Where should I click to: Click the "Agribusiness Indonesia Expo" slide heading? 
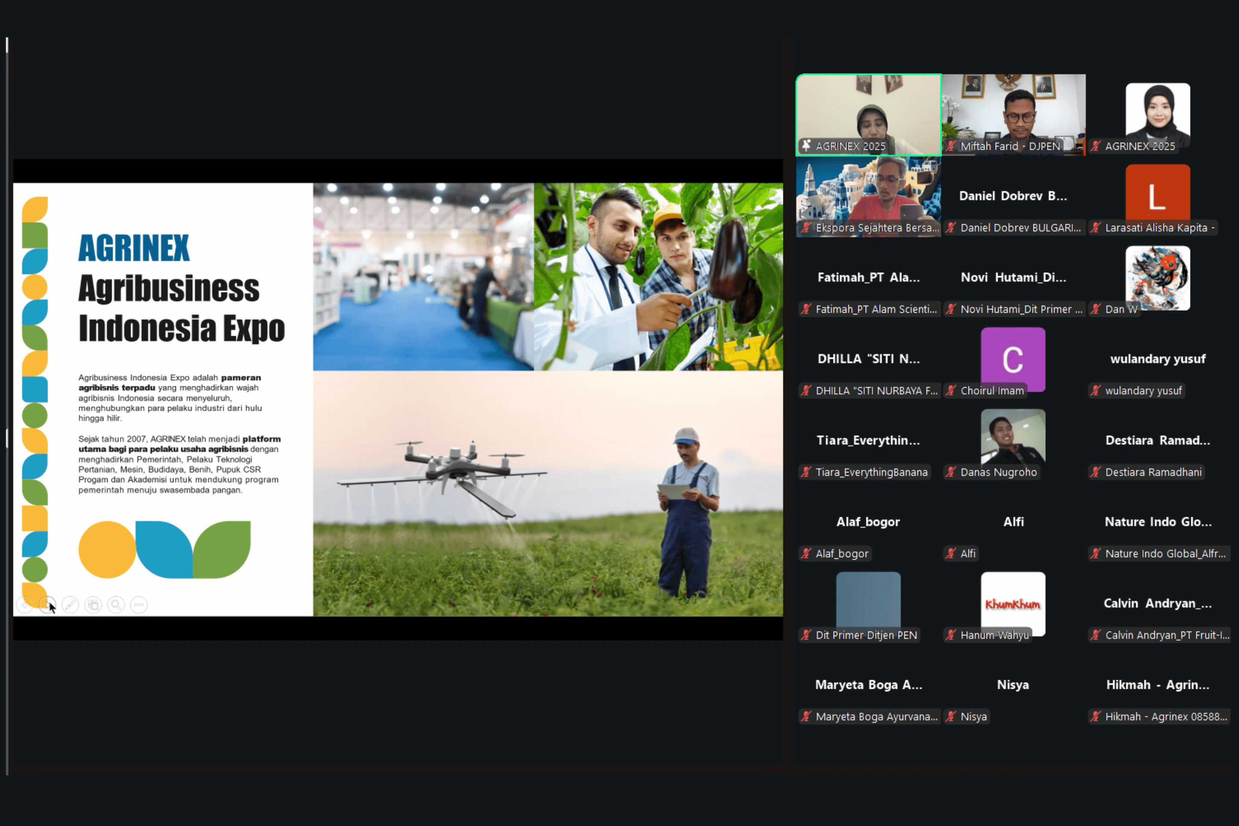(182, 308)
